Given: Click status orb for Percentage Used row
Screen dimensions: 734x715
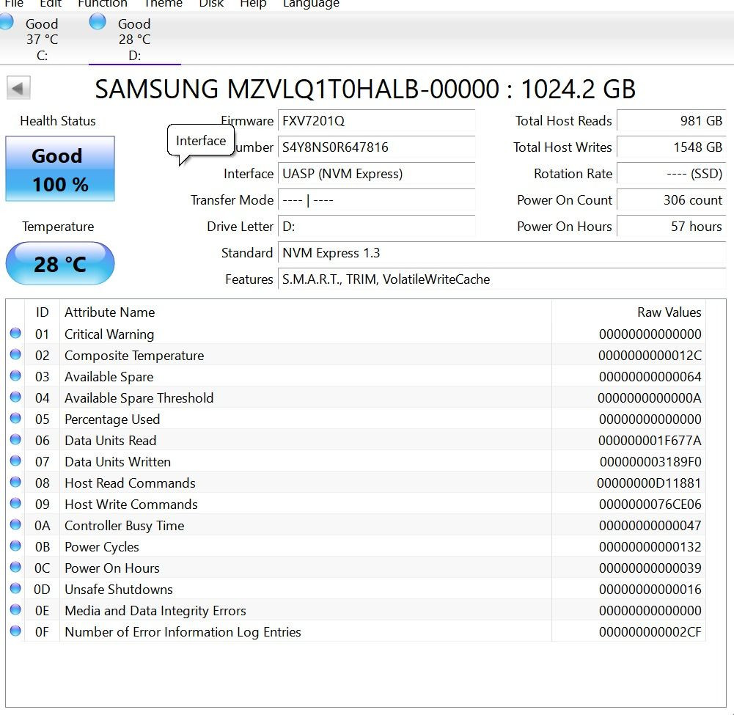Looking at the screenshot, I should pyautogui.click(x=15, y=418).
